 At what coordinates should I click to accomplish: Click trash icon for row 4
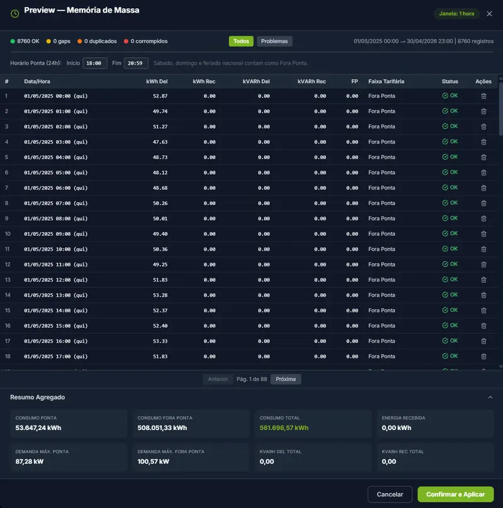[484, 142]
